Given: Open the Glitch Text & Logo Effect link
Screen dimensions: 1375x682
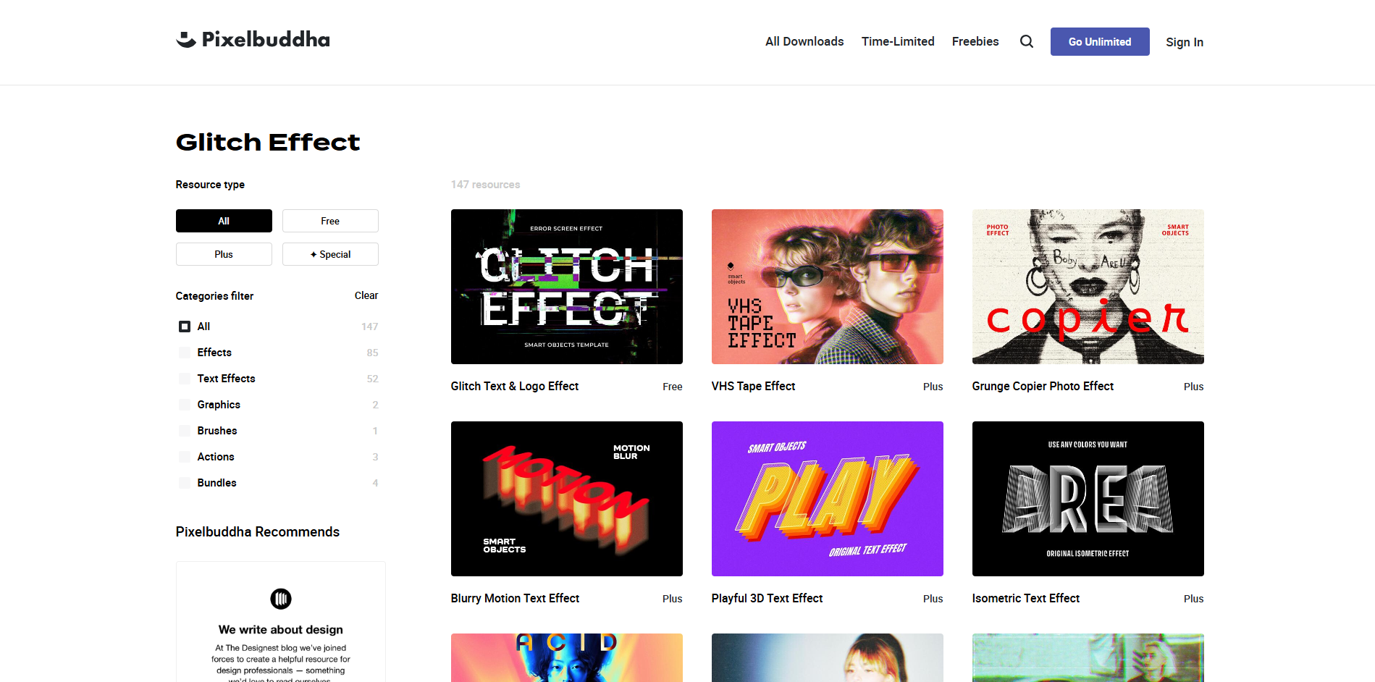Looking at the screenshot, I should coord(514,386).
